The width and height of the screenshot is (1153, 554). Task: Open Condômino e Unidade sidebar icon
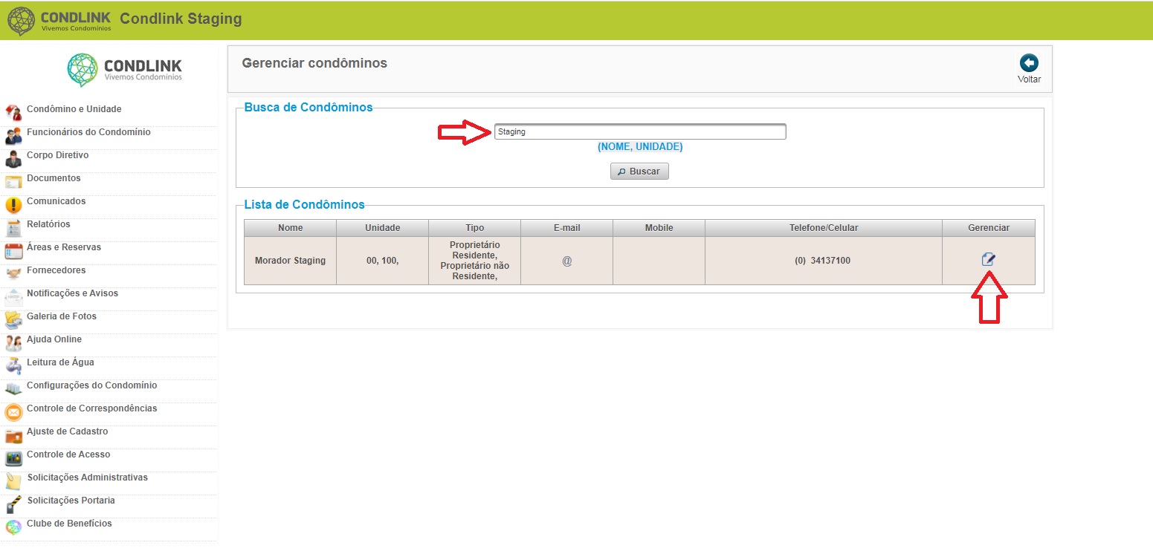pyautogui.click(x=13, y=112)
